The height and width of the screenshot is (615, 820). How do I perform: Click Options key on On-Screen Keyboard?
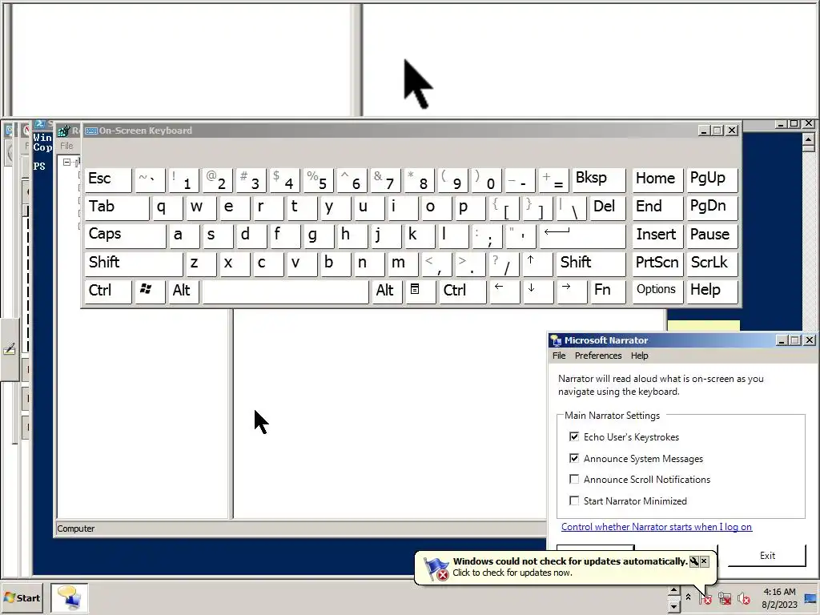click(x=657, y=291)
